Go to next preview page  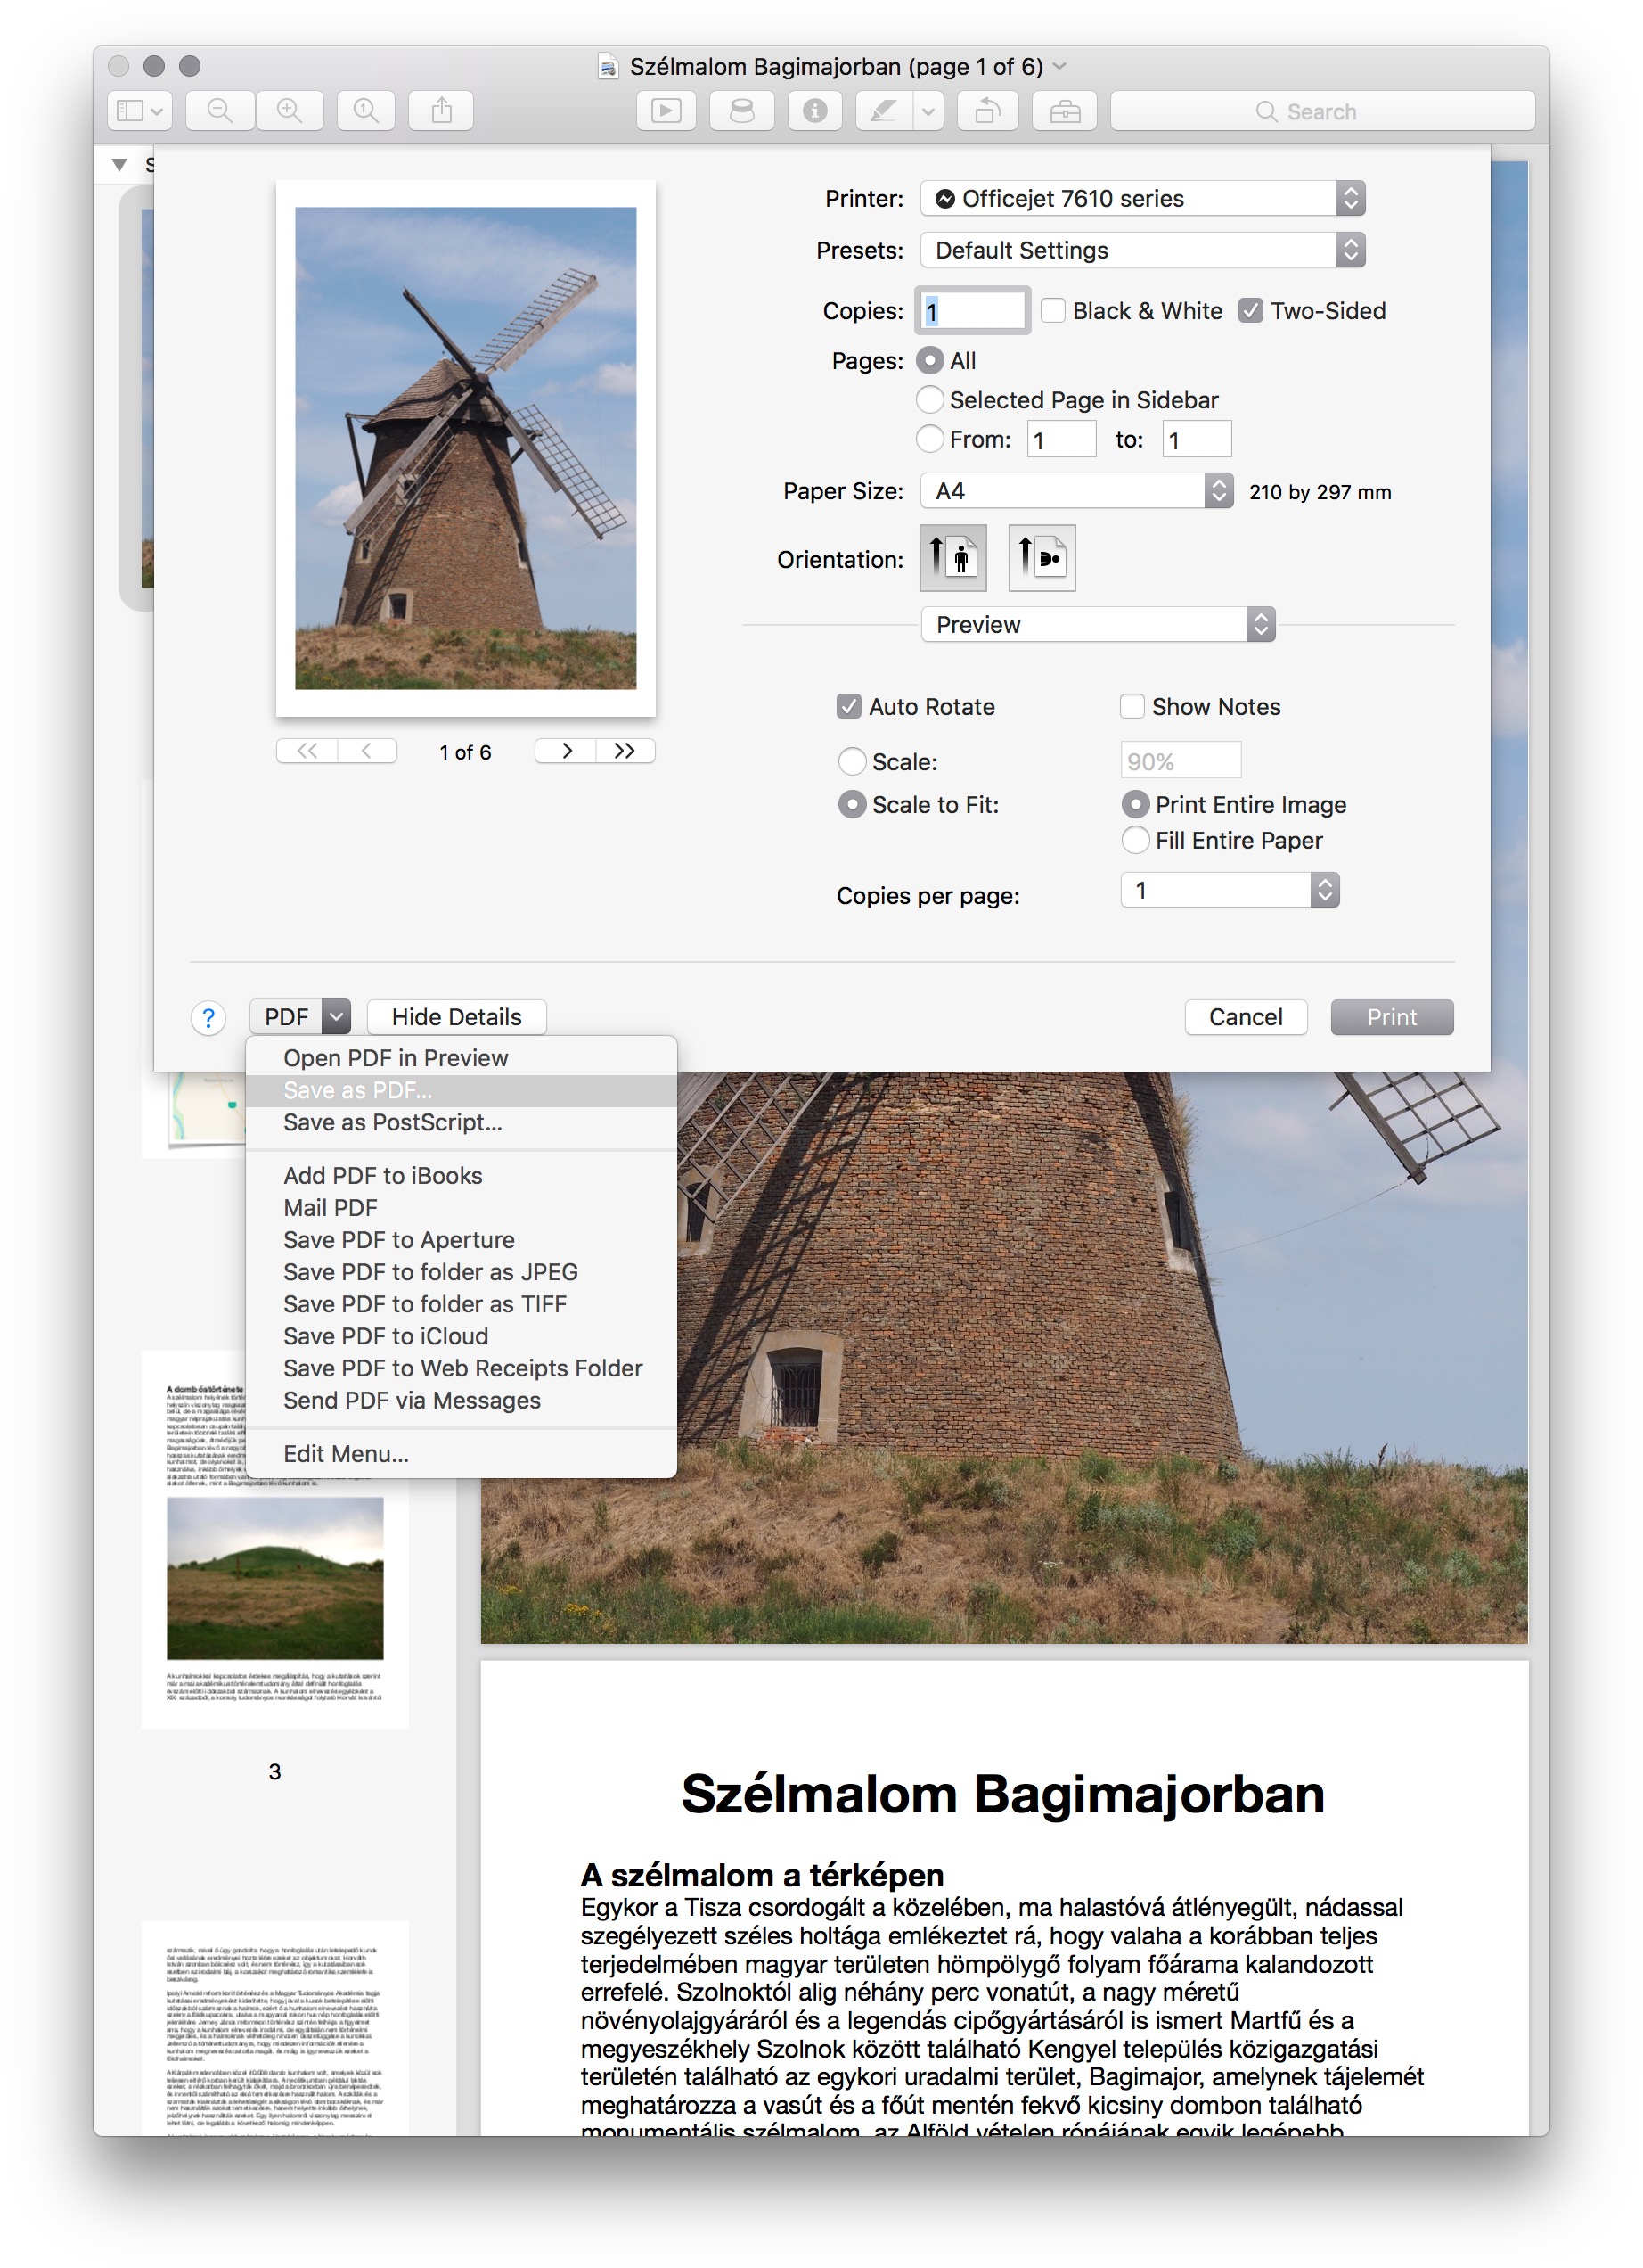[x=567, y=752]
